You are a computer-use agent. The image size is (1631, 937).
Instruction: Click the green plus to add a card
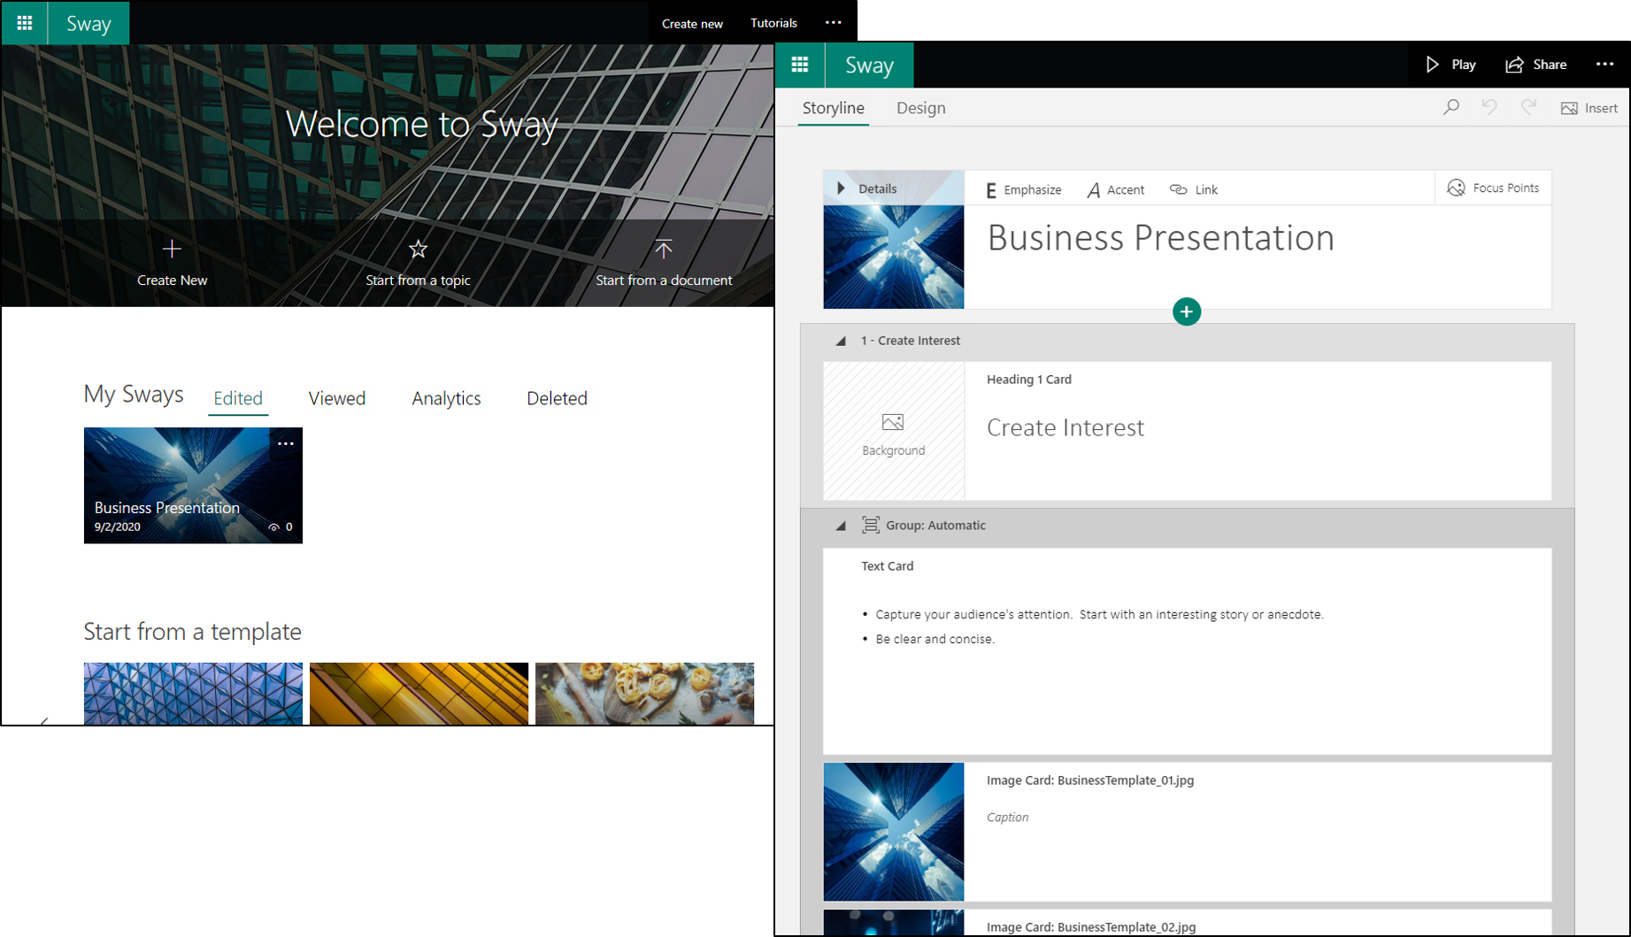pyautogui.click(x=1186, y=311)
